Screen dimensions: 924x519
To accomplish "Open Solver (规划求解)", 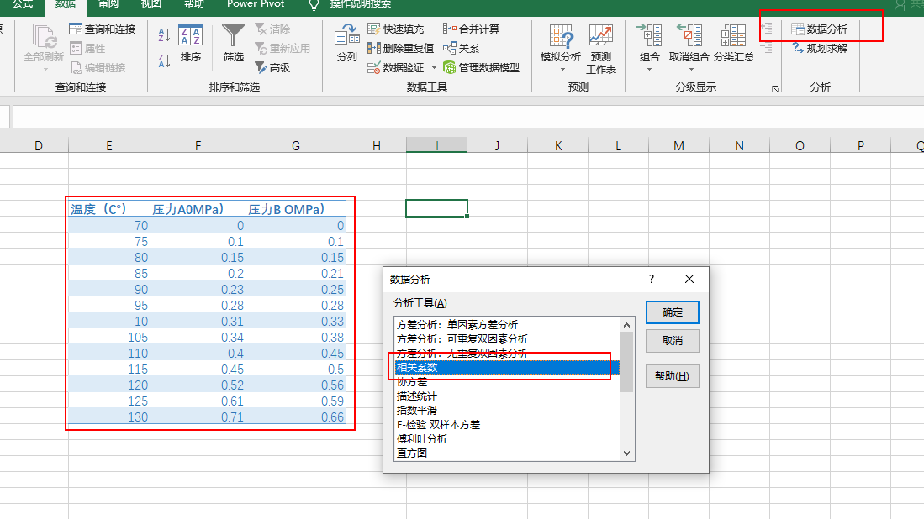I will point(819,48).
